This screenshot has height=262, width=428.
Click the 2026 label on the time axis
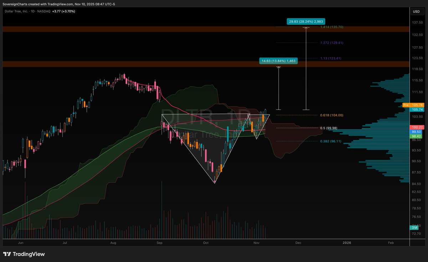point(347,243)
